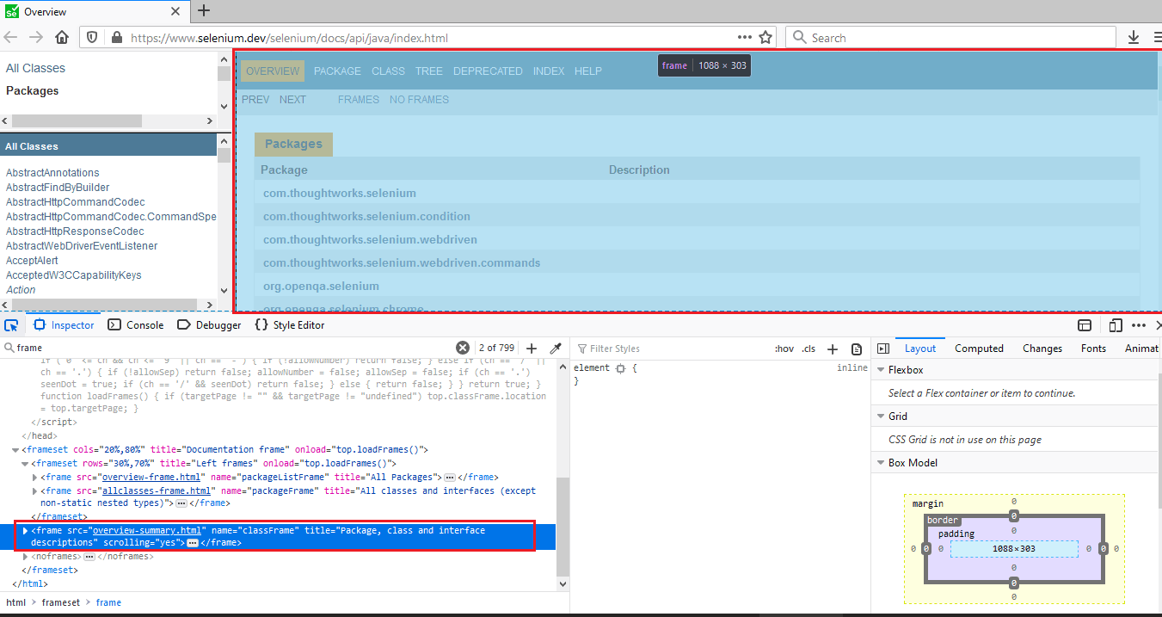Screen dimensions: 1162x617
Task: Toggle the :hov pseudo-class panel
Action: [x=784, y=349]
